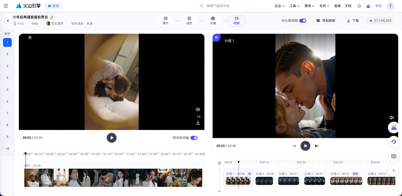402x196 pixels.
Task: Expand the 支持 dropdown menu
Action: [x=324, y=6]
